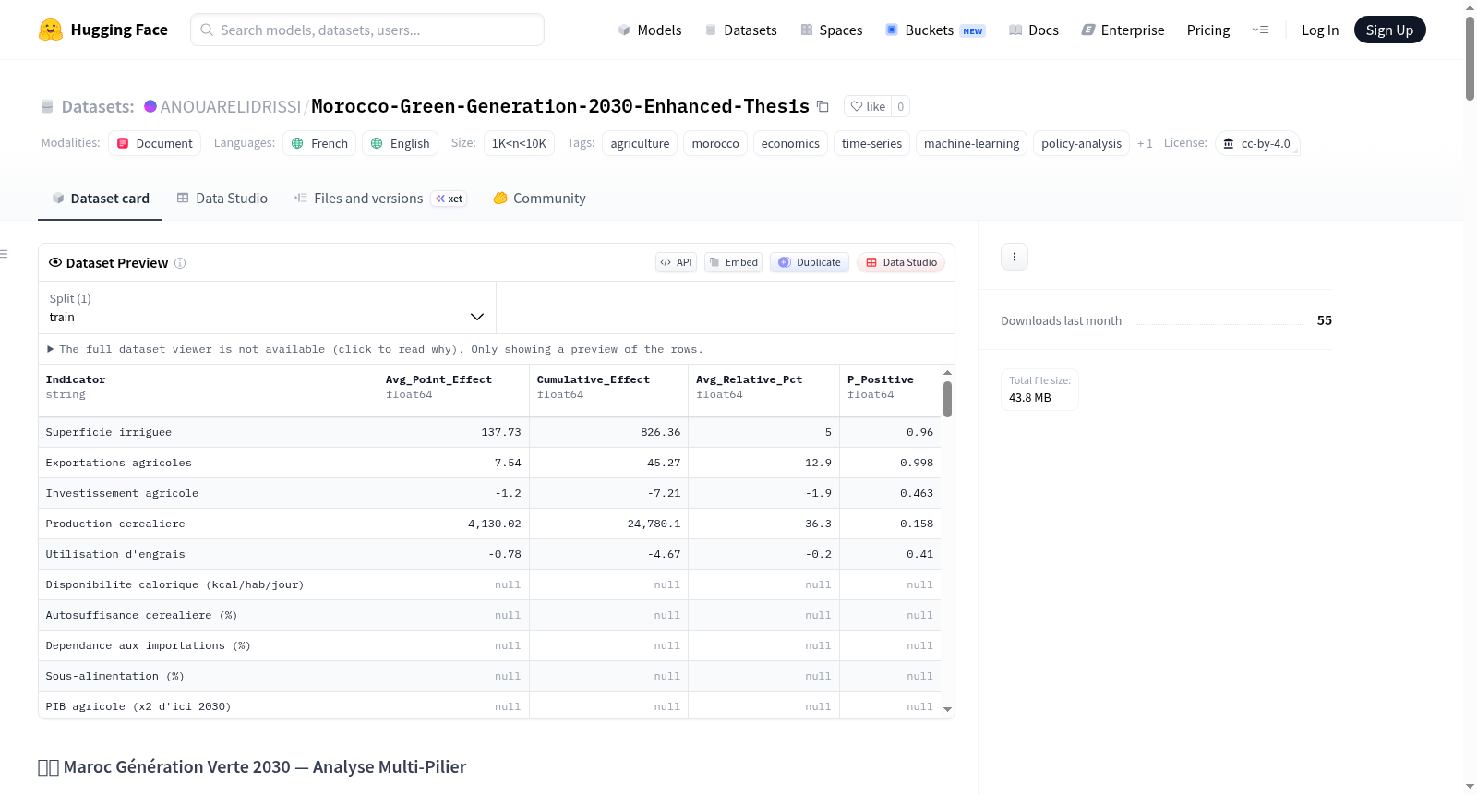Viewport: 1477px width, 795px height.
Task: Copy dataset name with the copy icon
Action: tap(823, 106)
